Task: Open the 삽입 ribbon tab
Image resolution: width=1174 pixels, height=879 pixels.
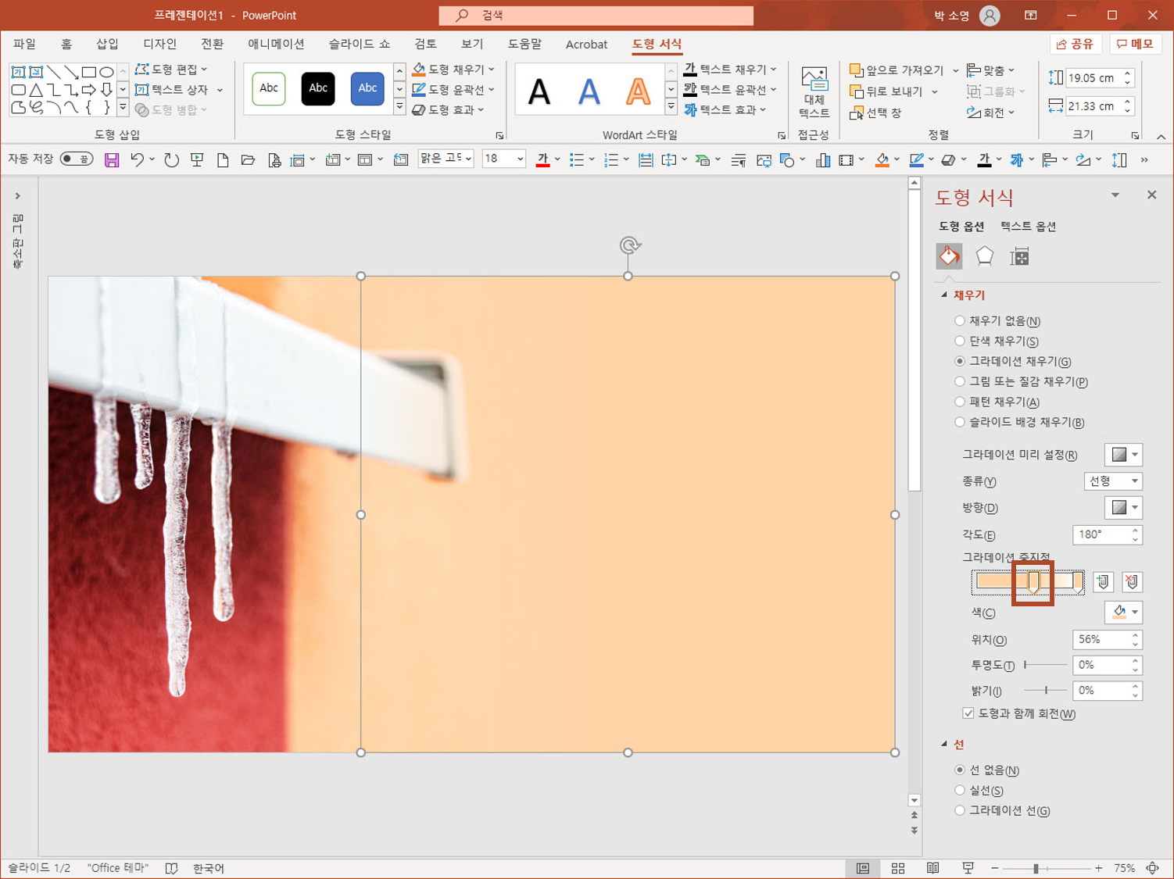Action: (107, 44)
